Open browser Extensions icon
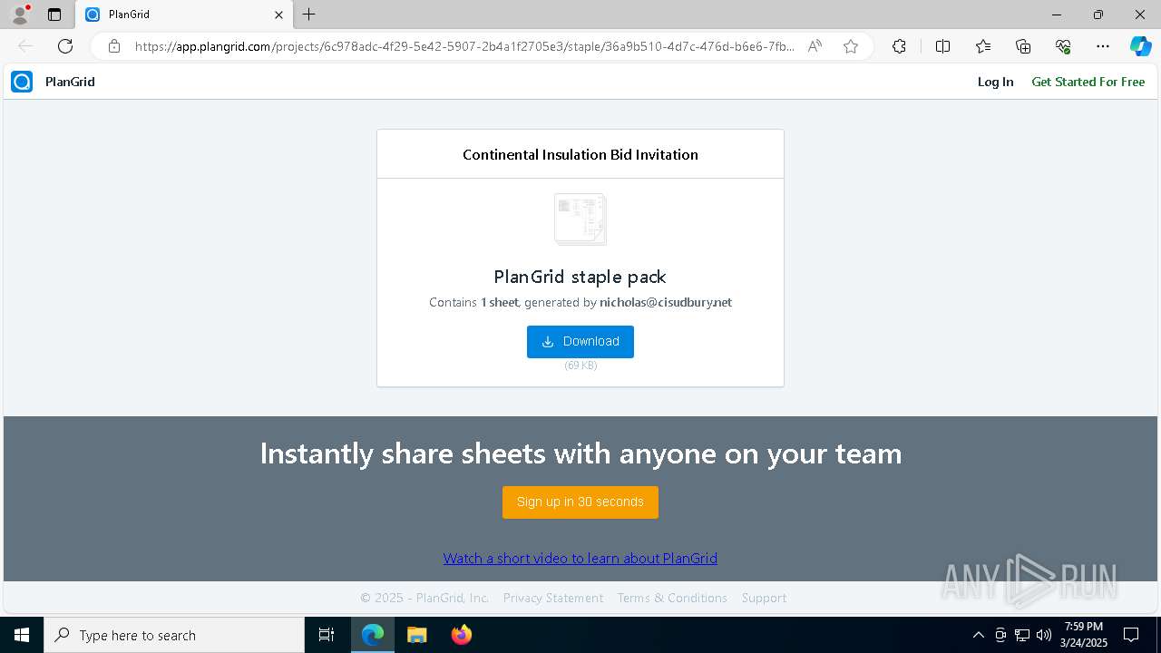 point(899,46)
